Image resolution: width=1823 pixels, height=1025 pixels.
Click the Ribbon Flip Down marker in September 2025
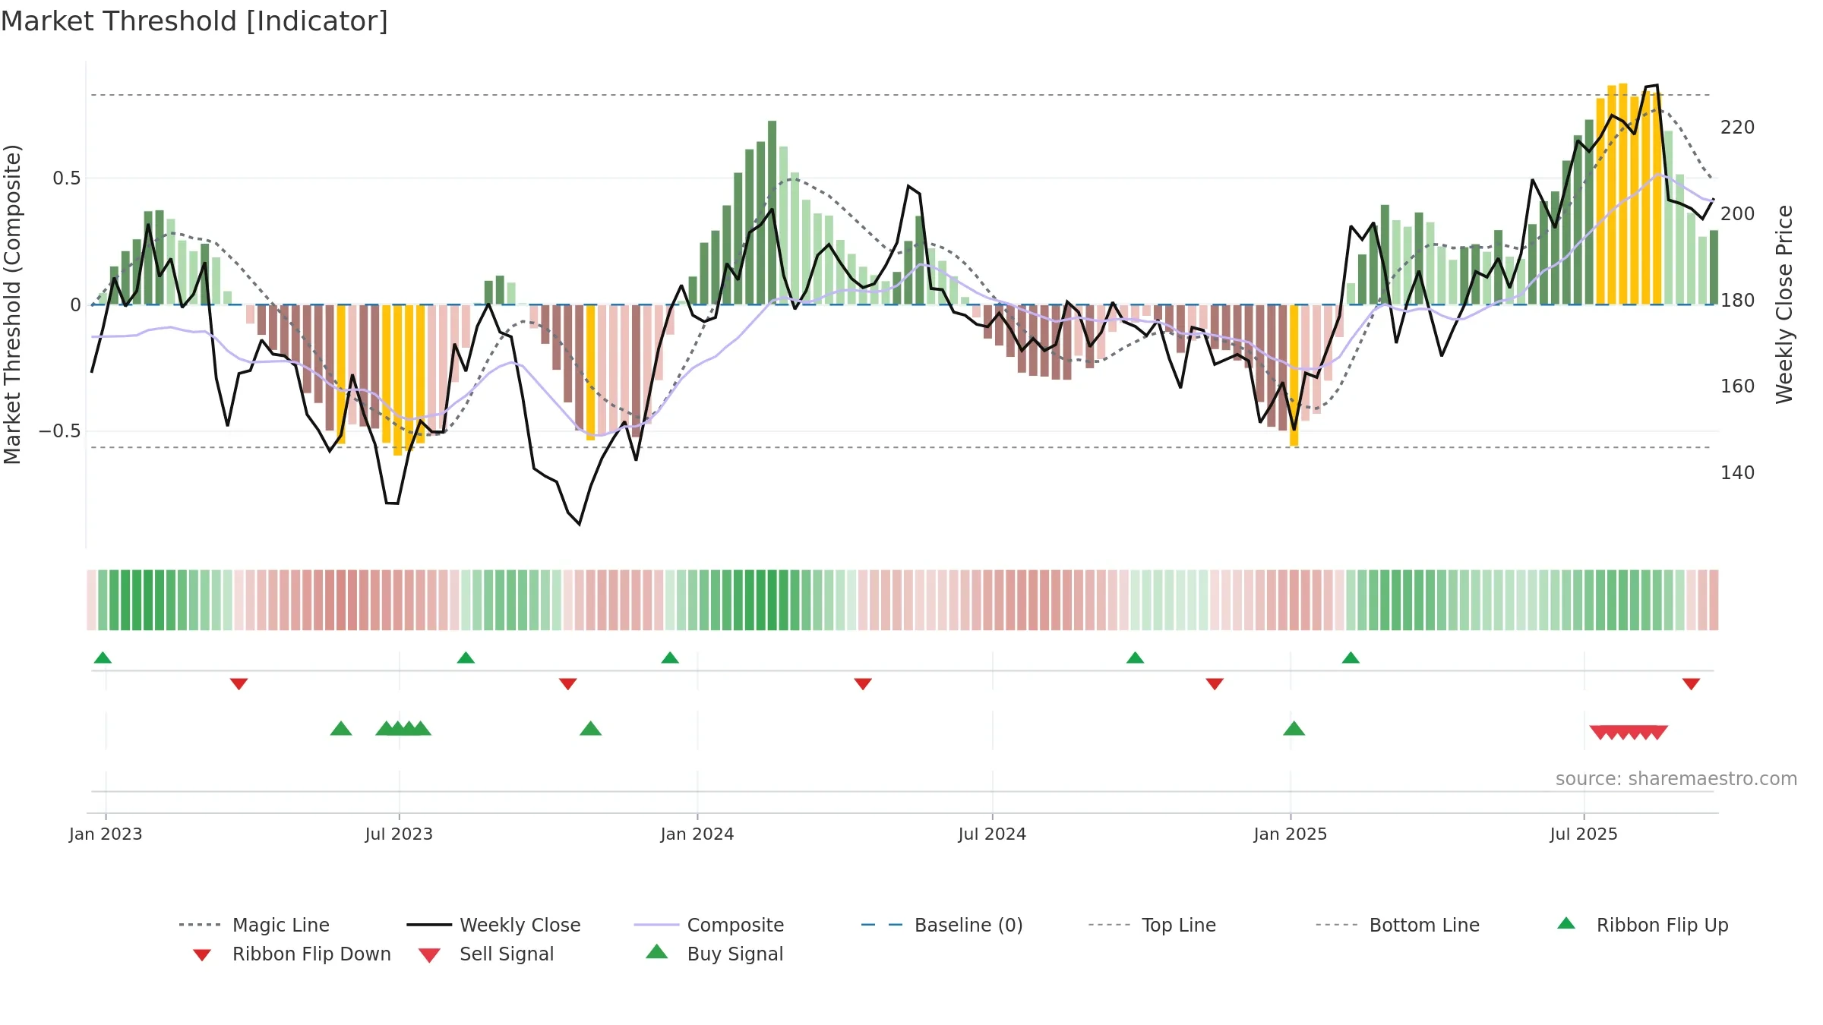click(1691, 684)
